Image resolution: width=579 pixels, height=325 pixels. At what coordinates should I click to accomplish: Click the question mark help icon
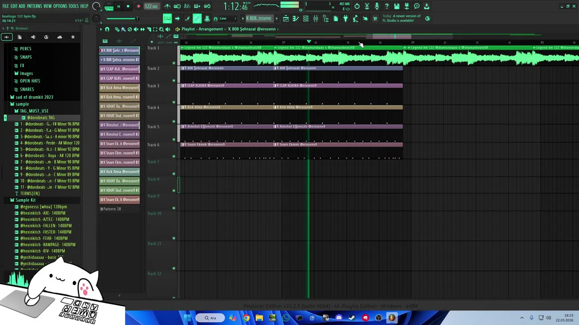[x=387, y=6]
